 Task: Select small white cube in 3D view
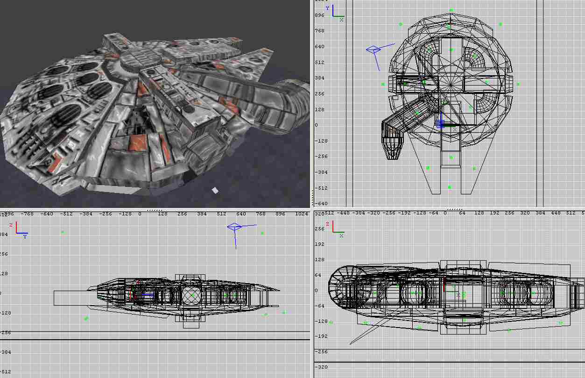pyautogui.click(x=215, y=190)
